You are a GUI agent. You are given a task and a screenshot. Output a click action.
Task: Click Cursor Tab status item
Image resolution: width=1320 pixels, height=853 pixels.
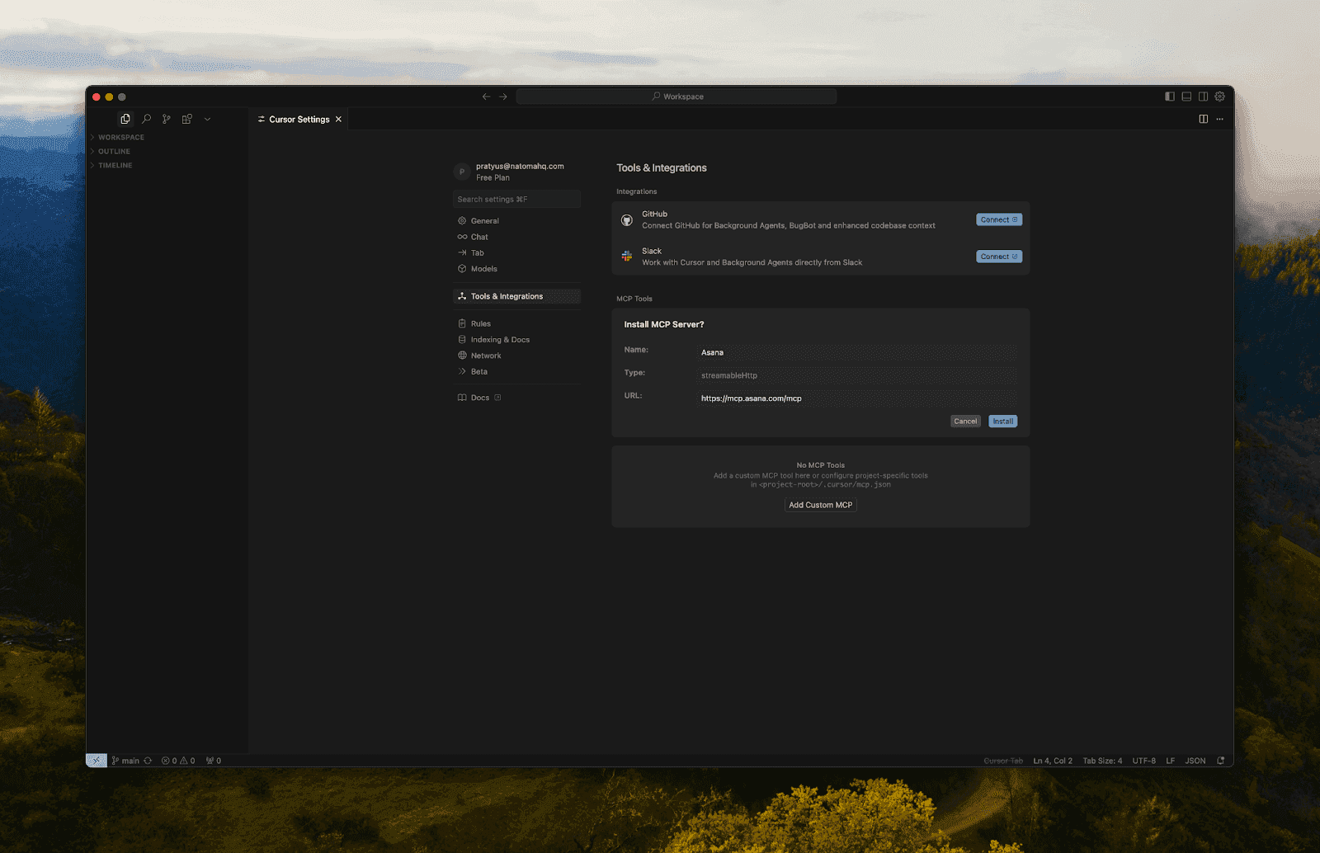click(x=1003, y=761)
